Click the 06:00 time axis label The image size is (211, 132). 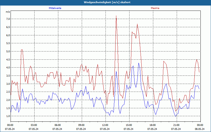(x=58, y=125)
